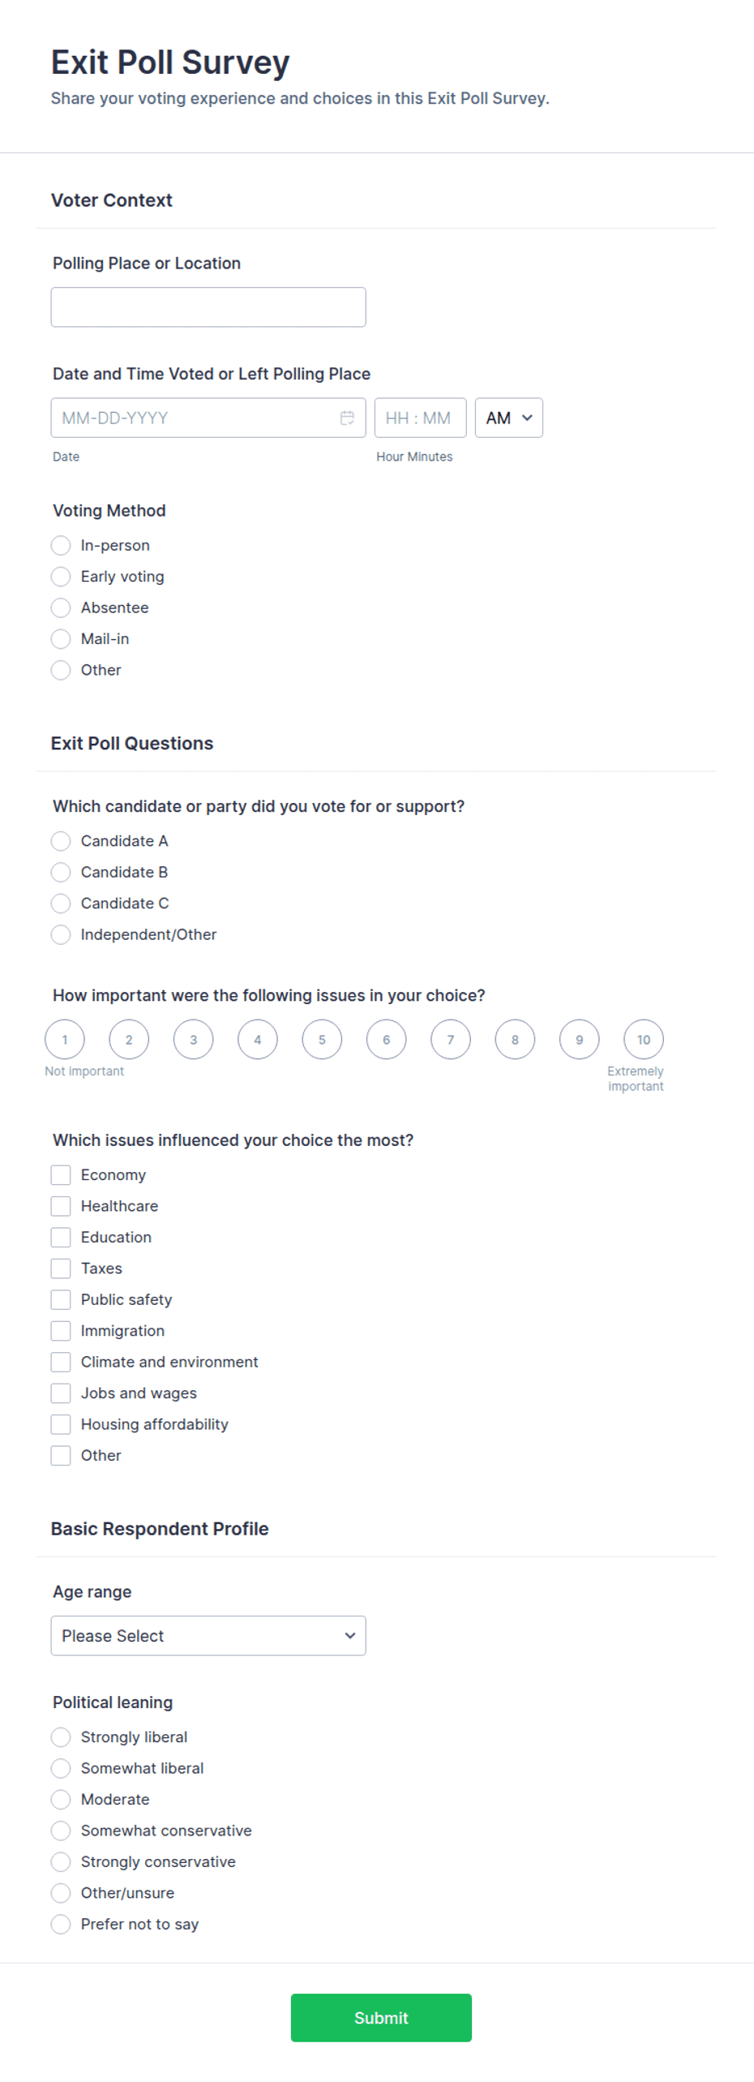Choose the Mail-in voting method
754x2082 pixels.
[x=61, y=639]
